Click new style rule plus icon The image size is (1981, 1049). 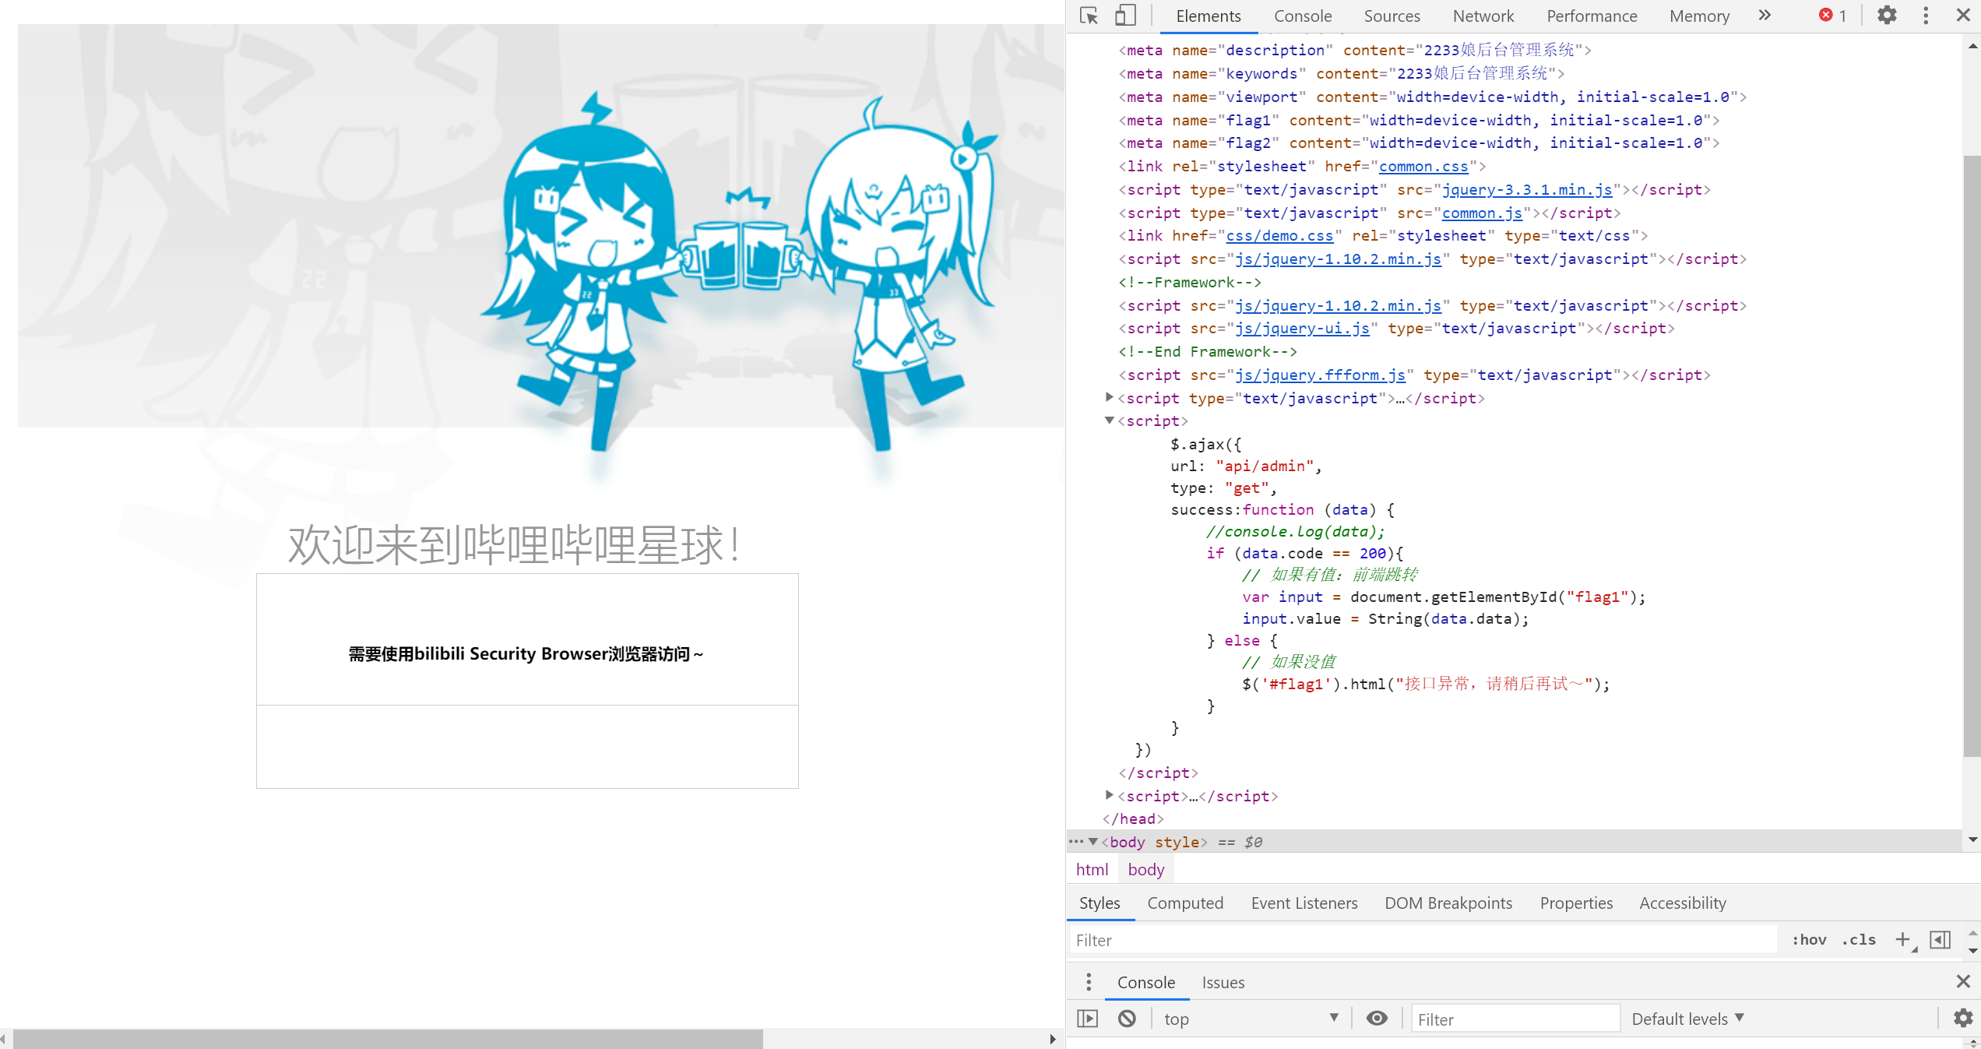pyautogui.click(x=1902, y=940)
